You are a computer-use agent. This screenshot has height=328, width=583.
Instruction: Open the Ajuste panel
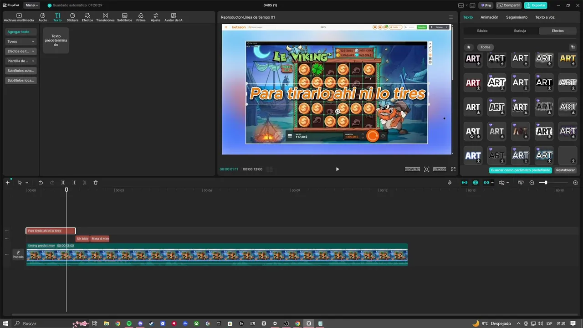156,17
